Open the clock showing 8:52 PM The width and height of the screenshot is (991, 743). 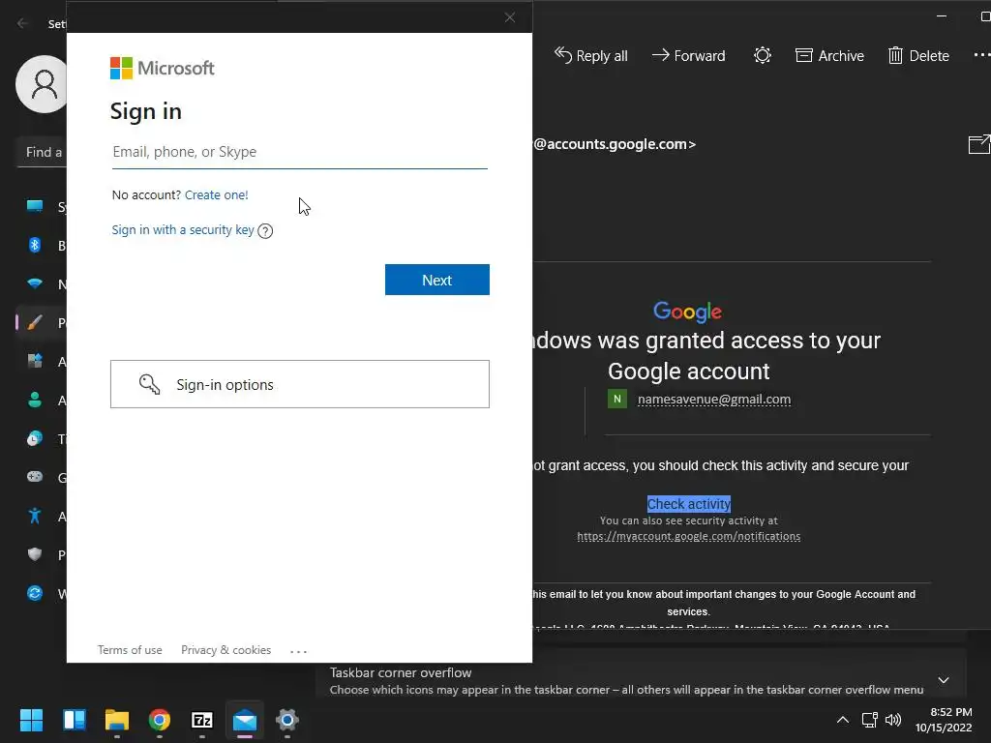945,720
